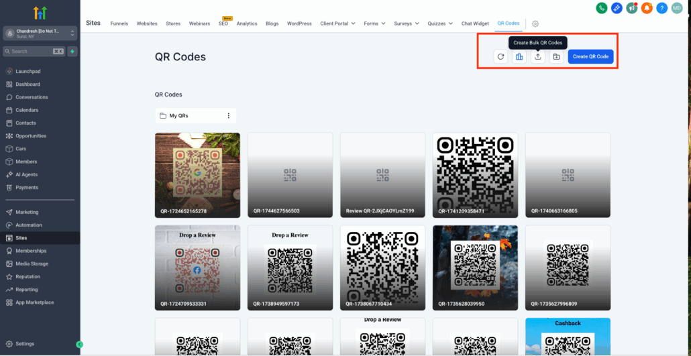Click the Create Bulk QR Codes upload icon
The image size is (691, 356).
pyautogui.click(x=538, y=57)
